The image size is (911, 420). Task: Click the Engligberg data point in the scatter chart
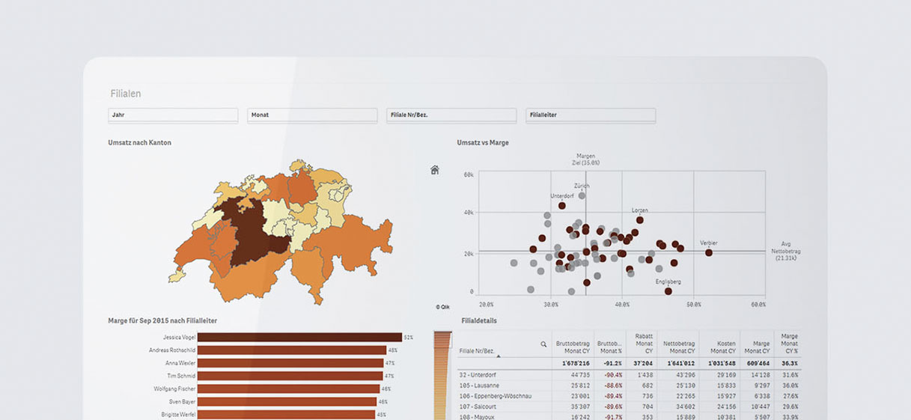668,290
